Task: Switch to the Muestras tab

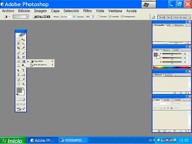Action: pos(167,50)
